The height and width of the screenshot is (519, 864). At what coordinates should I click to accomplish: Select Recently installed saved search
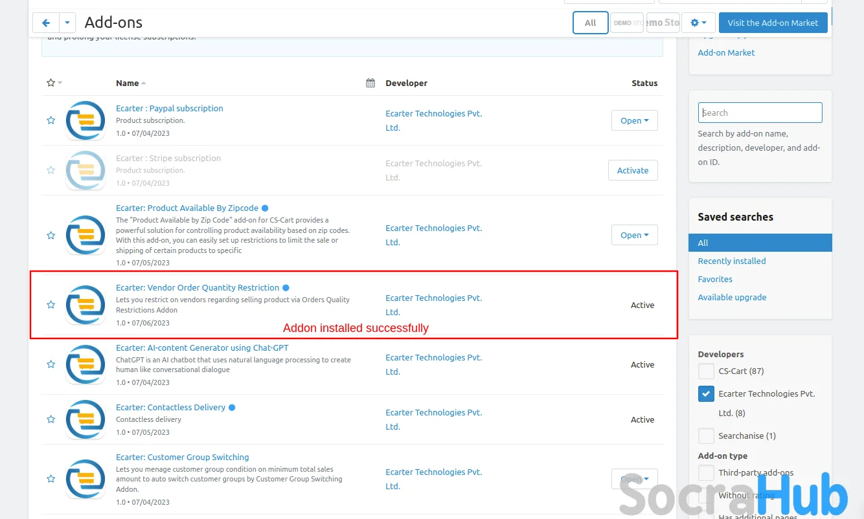point(731,261)
